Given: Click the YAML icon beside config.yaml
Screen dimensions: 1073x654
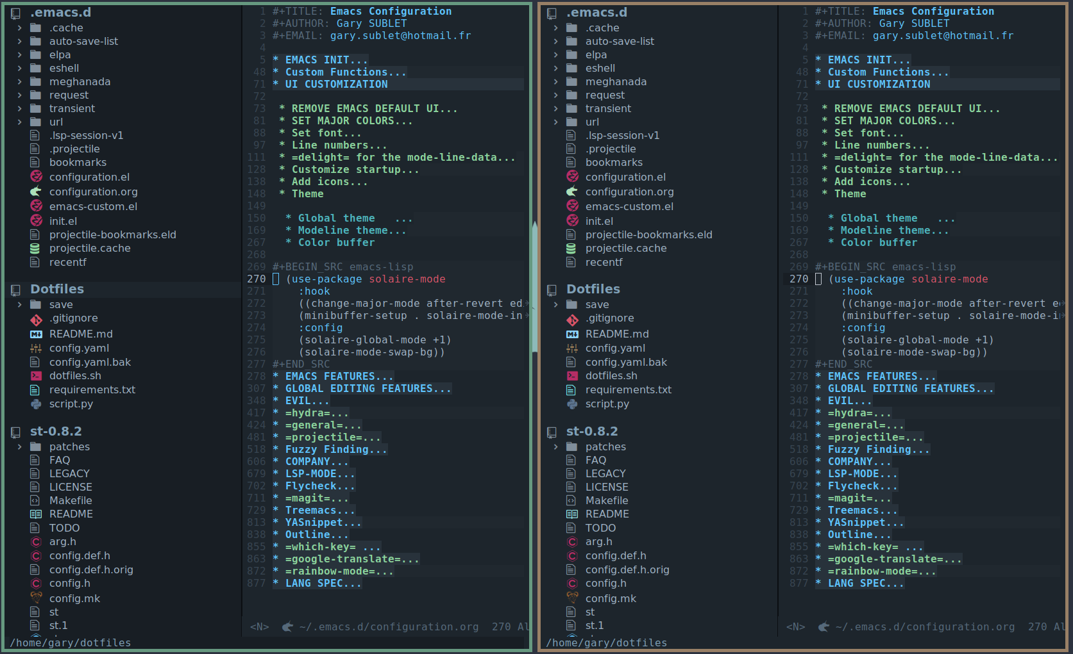Looking at the screenshot, I should click(37, 348).
